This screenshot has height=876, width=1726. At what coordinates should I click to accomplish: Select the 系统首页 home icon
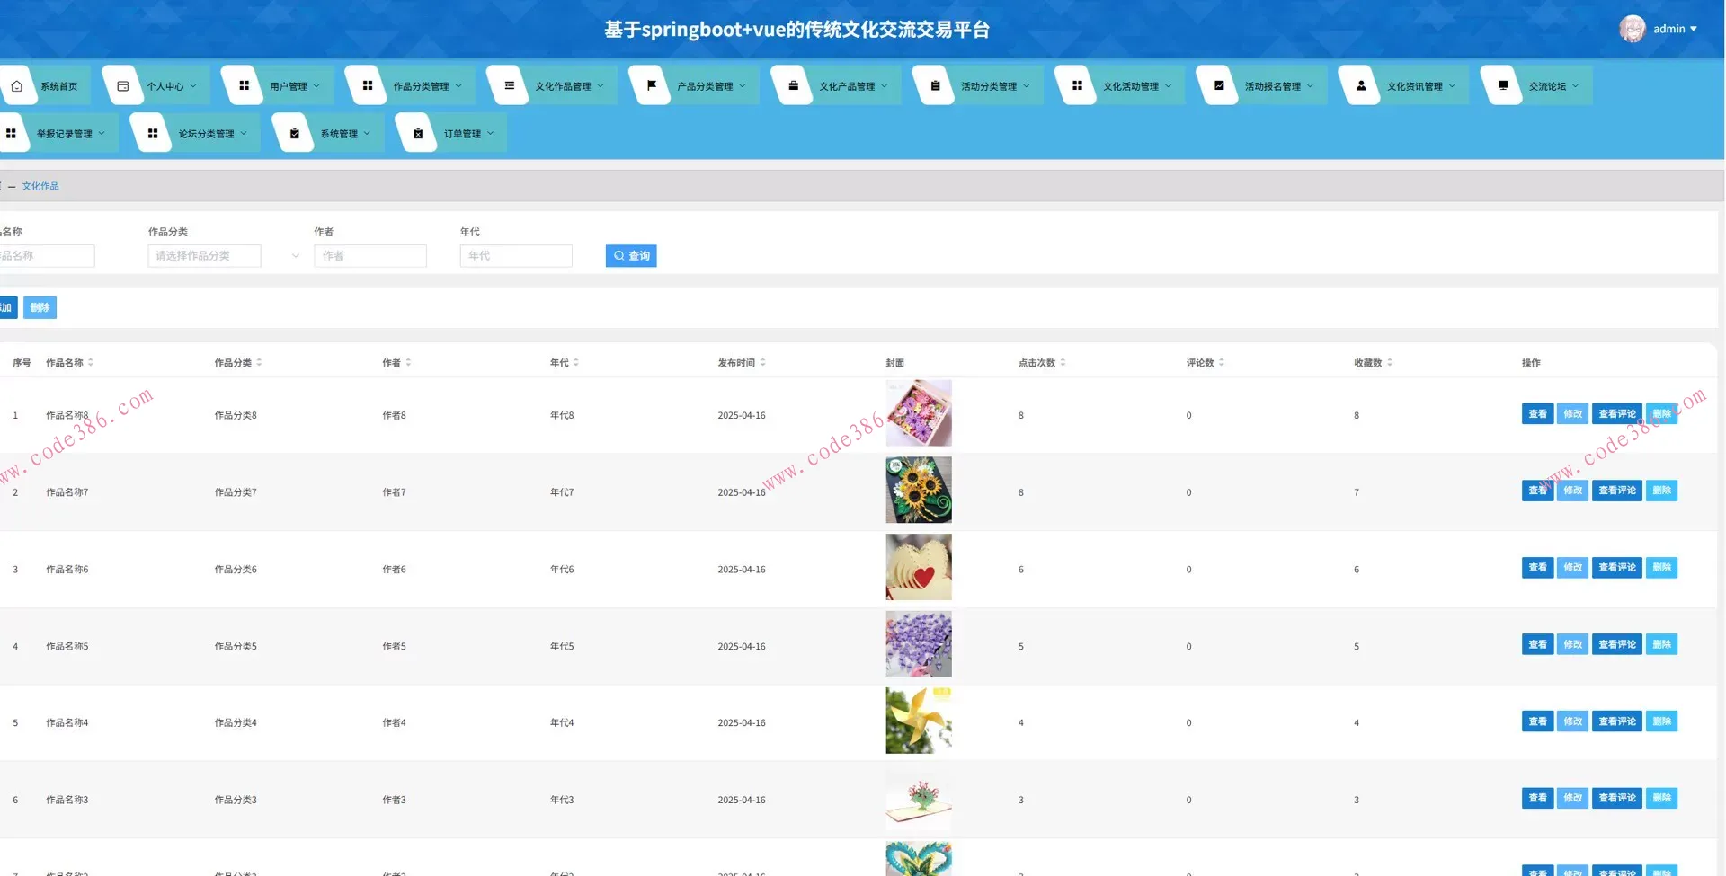(x=17, y=84)
